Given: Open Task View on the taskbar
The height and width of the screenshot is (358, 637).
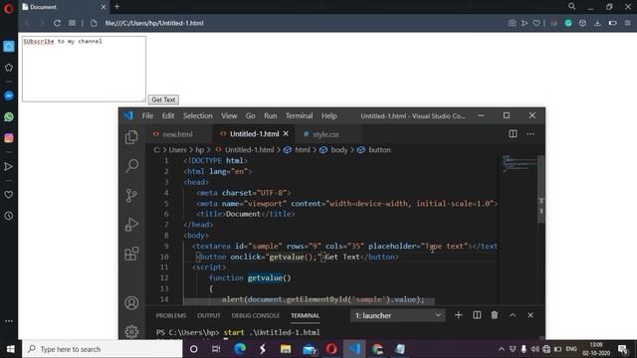Looking at the screenshot, I should tap(216, 349).
